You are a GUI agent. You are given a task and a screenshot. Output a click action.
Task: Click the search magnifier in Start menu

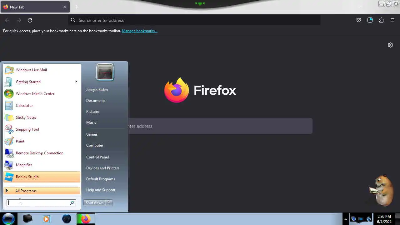[72, 203]
